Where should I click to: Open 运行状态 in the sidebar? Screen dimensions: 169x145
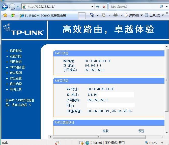click(x=16, y=51)
